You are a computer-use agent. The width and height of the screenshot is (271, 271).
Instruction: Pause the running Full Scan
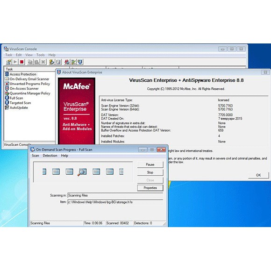point(150,164)
